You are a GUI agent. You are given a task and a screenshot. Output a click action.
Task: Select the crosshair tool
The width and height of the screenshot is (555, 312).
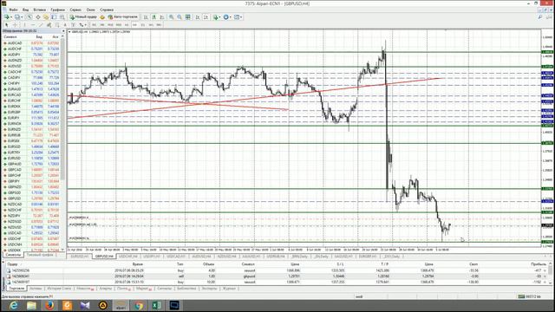[15, 25]
